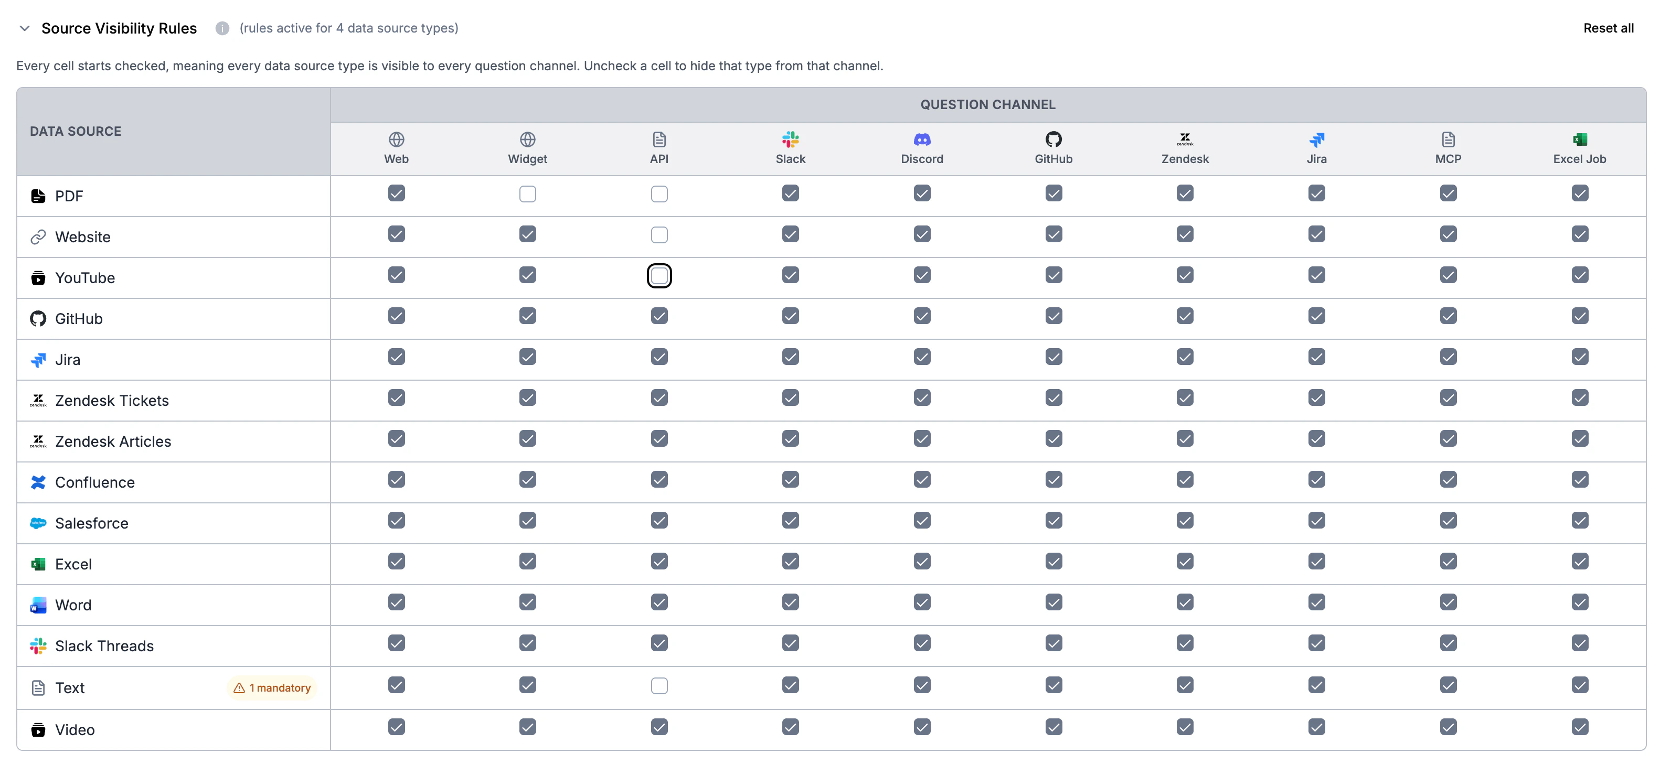Hide Text source from the Slack channel

[791, 685]
